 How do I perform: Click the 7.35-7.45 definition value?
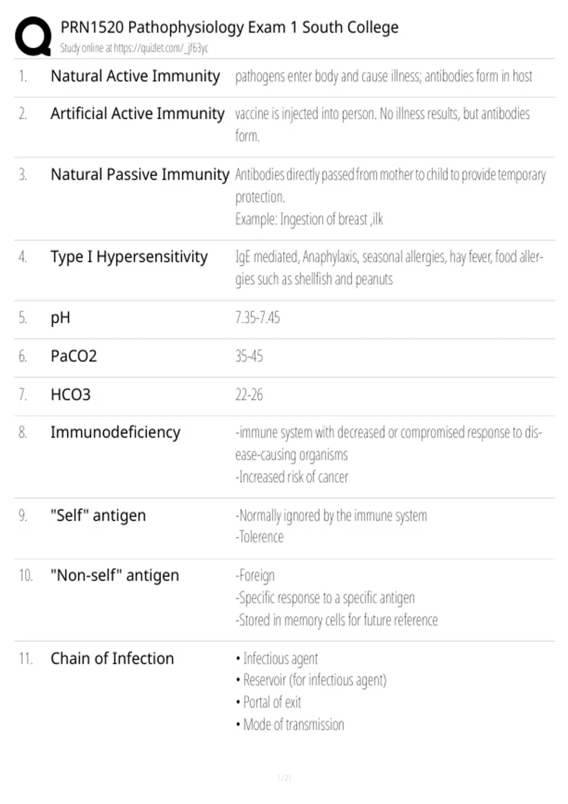pos(257,317)
